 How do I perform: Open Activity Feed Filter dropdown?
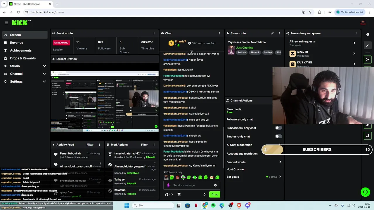(90, 145)
